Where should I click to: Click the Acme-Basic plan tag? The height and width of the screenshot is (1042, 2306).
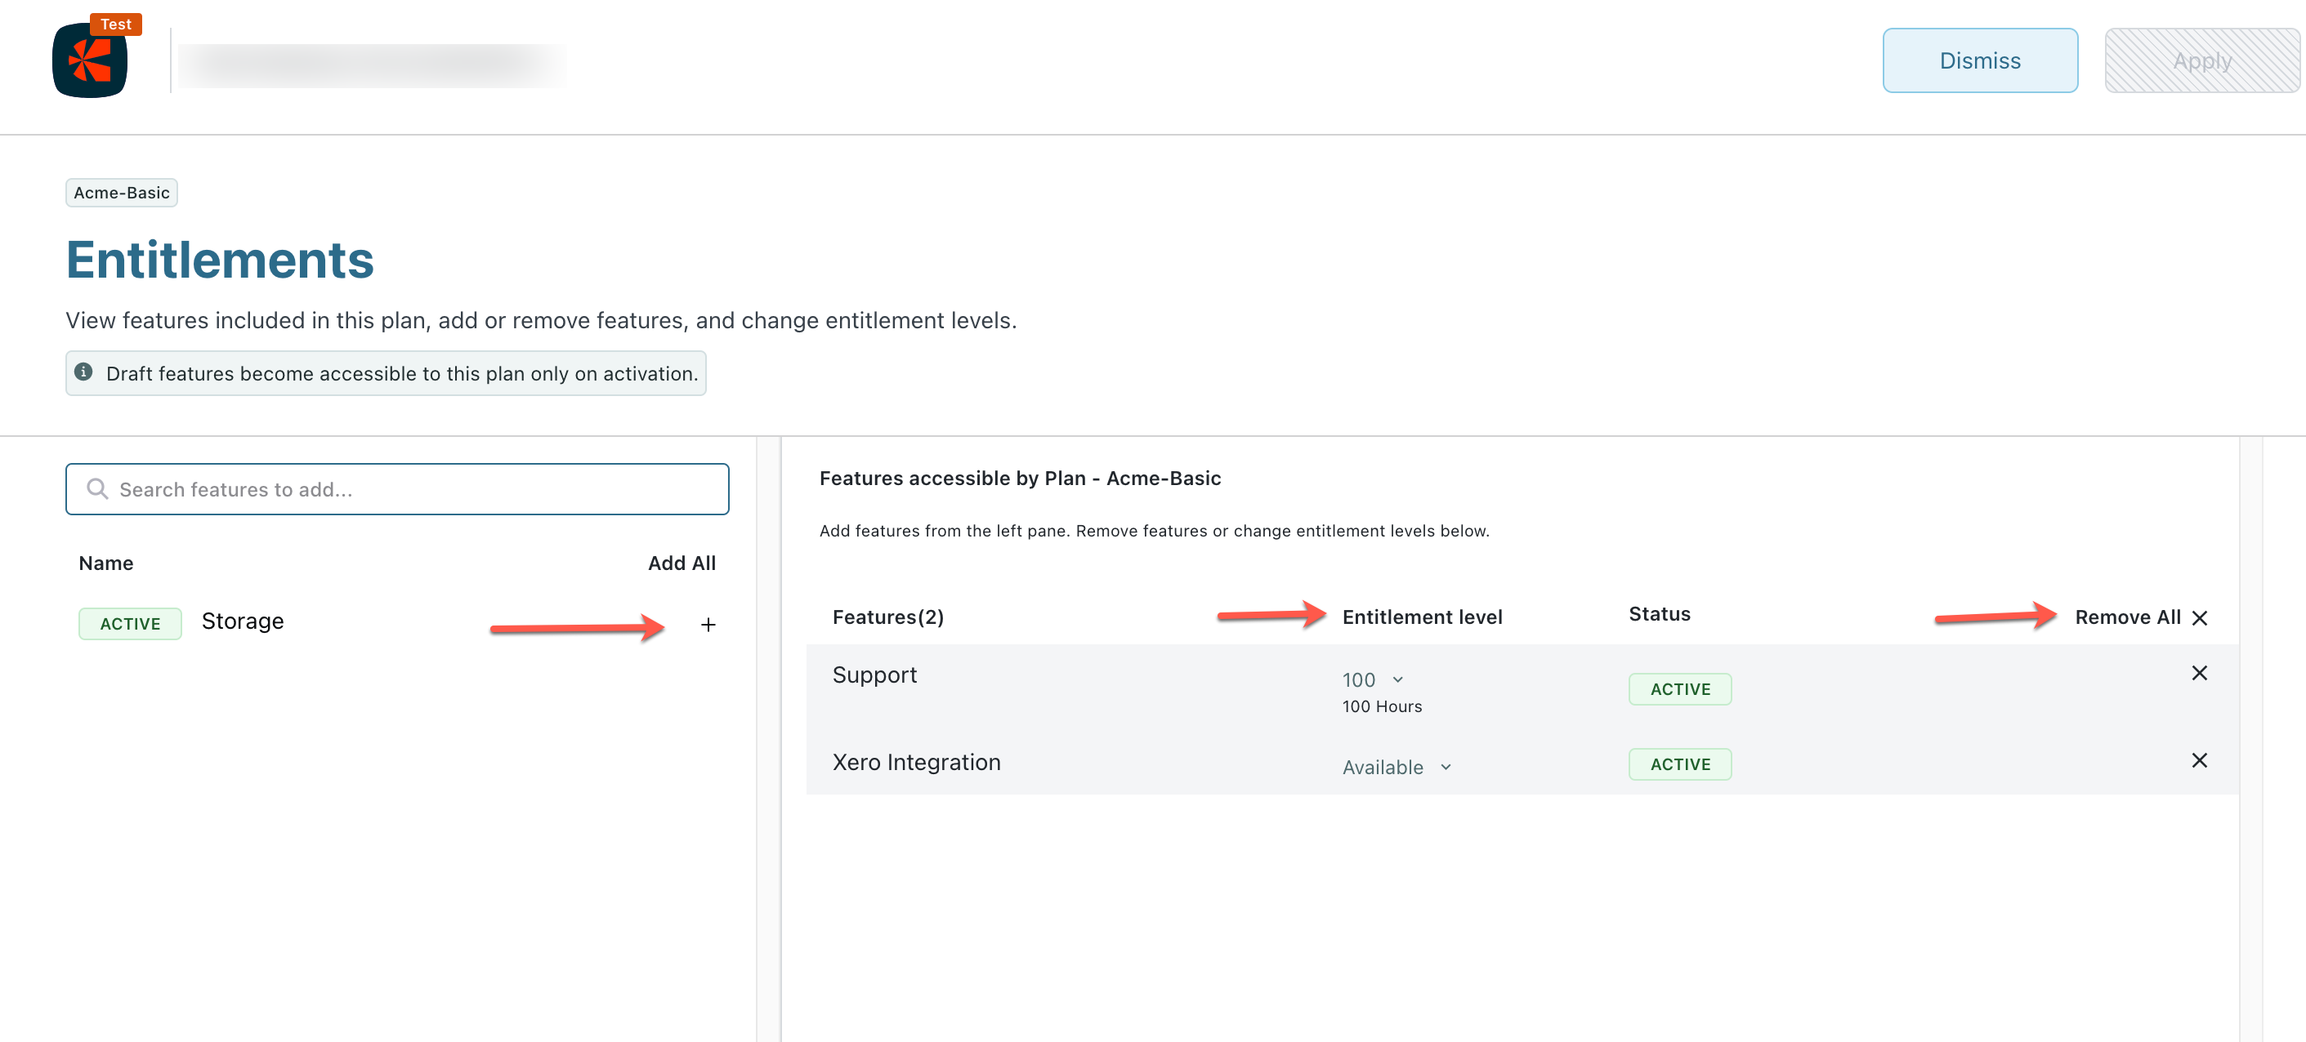122,192
